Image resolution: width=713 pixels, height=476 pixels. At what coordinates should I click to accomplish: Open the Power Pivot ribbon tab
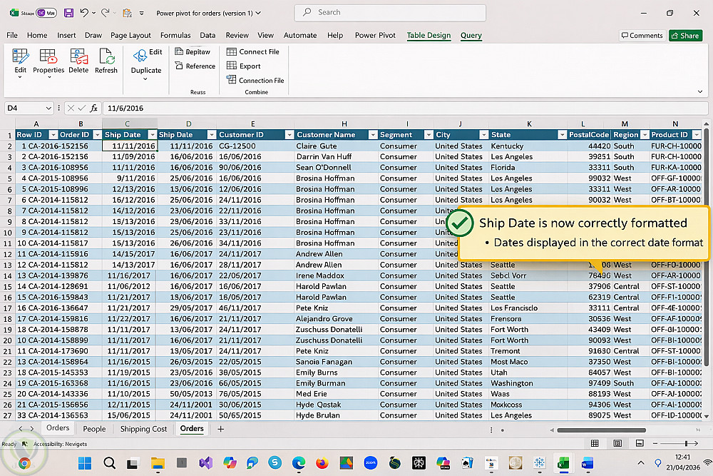click(375, 35)
